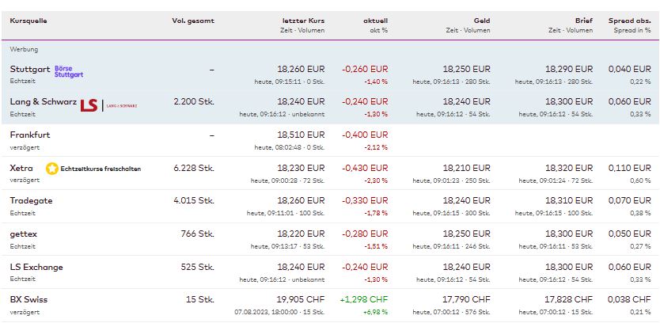Click the gettex exchange name

pyautogui.click(x=24, y=234)
